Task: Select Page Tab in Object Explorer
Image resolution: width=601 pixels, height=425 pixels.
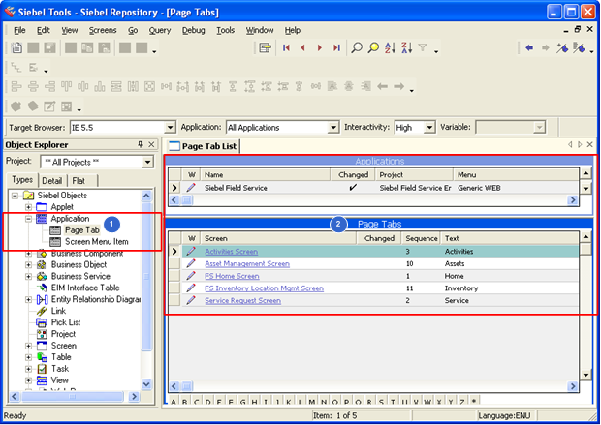Action: pos(82,230)
